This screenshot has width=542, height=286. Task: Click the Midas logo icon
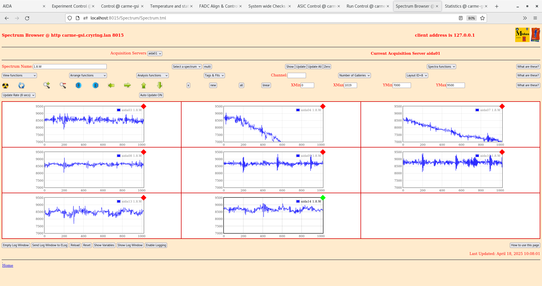(522, 35)
